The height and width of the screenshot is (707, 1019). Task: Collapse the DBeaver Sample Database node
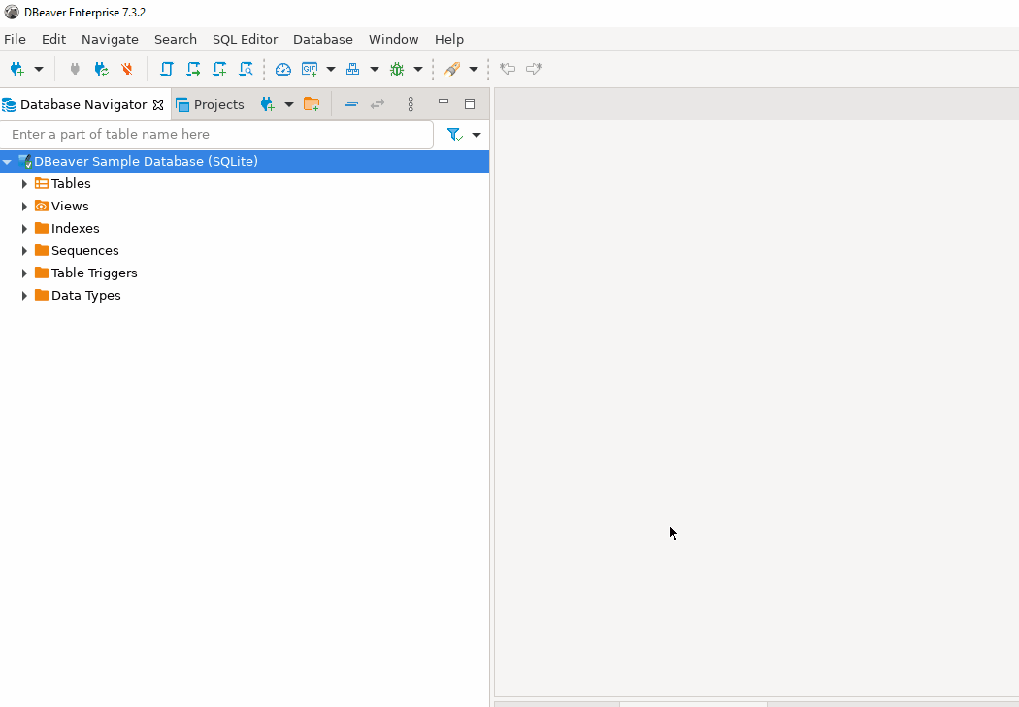(x=7, y=162)
